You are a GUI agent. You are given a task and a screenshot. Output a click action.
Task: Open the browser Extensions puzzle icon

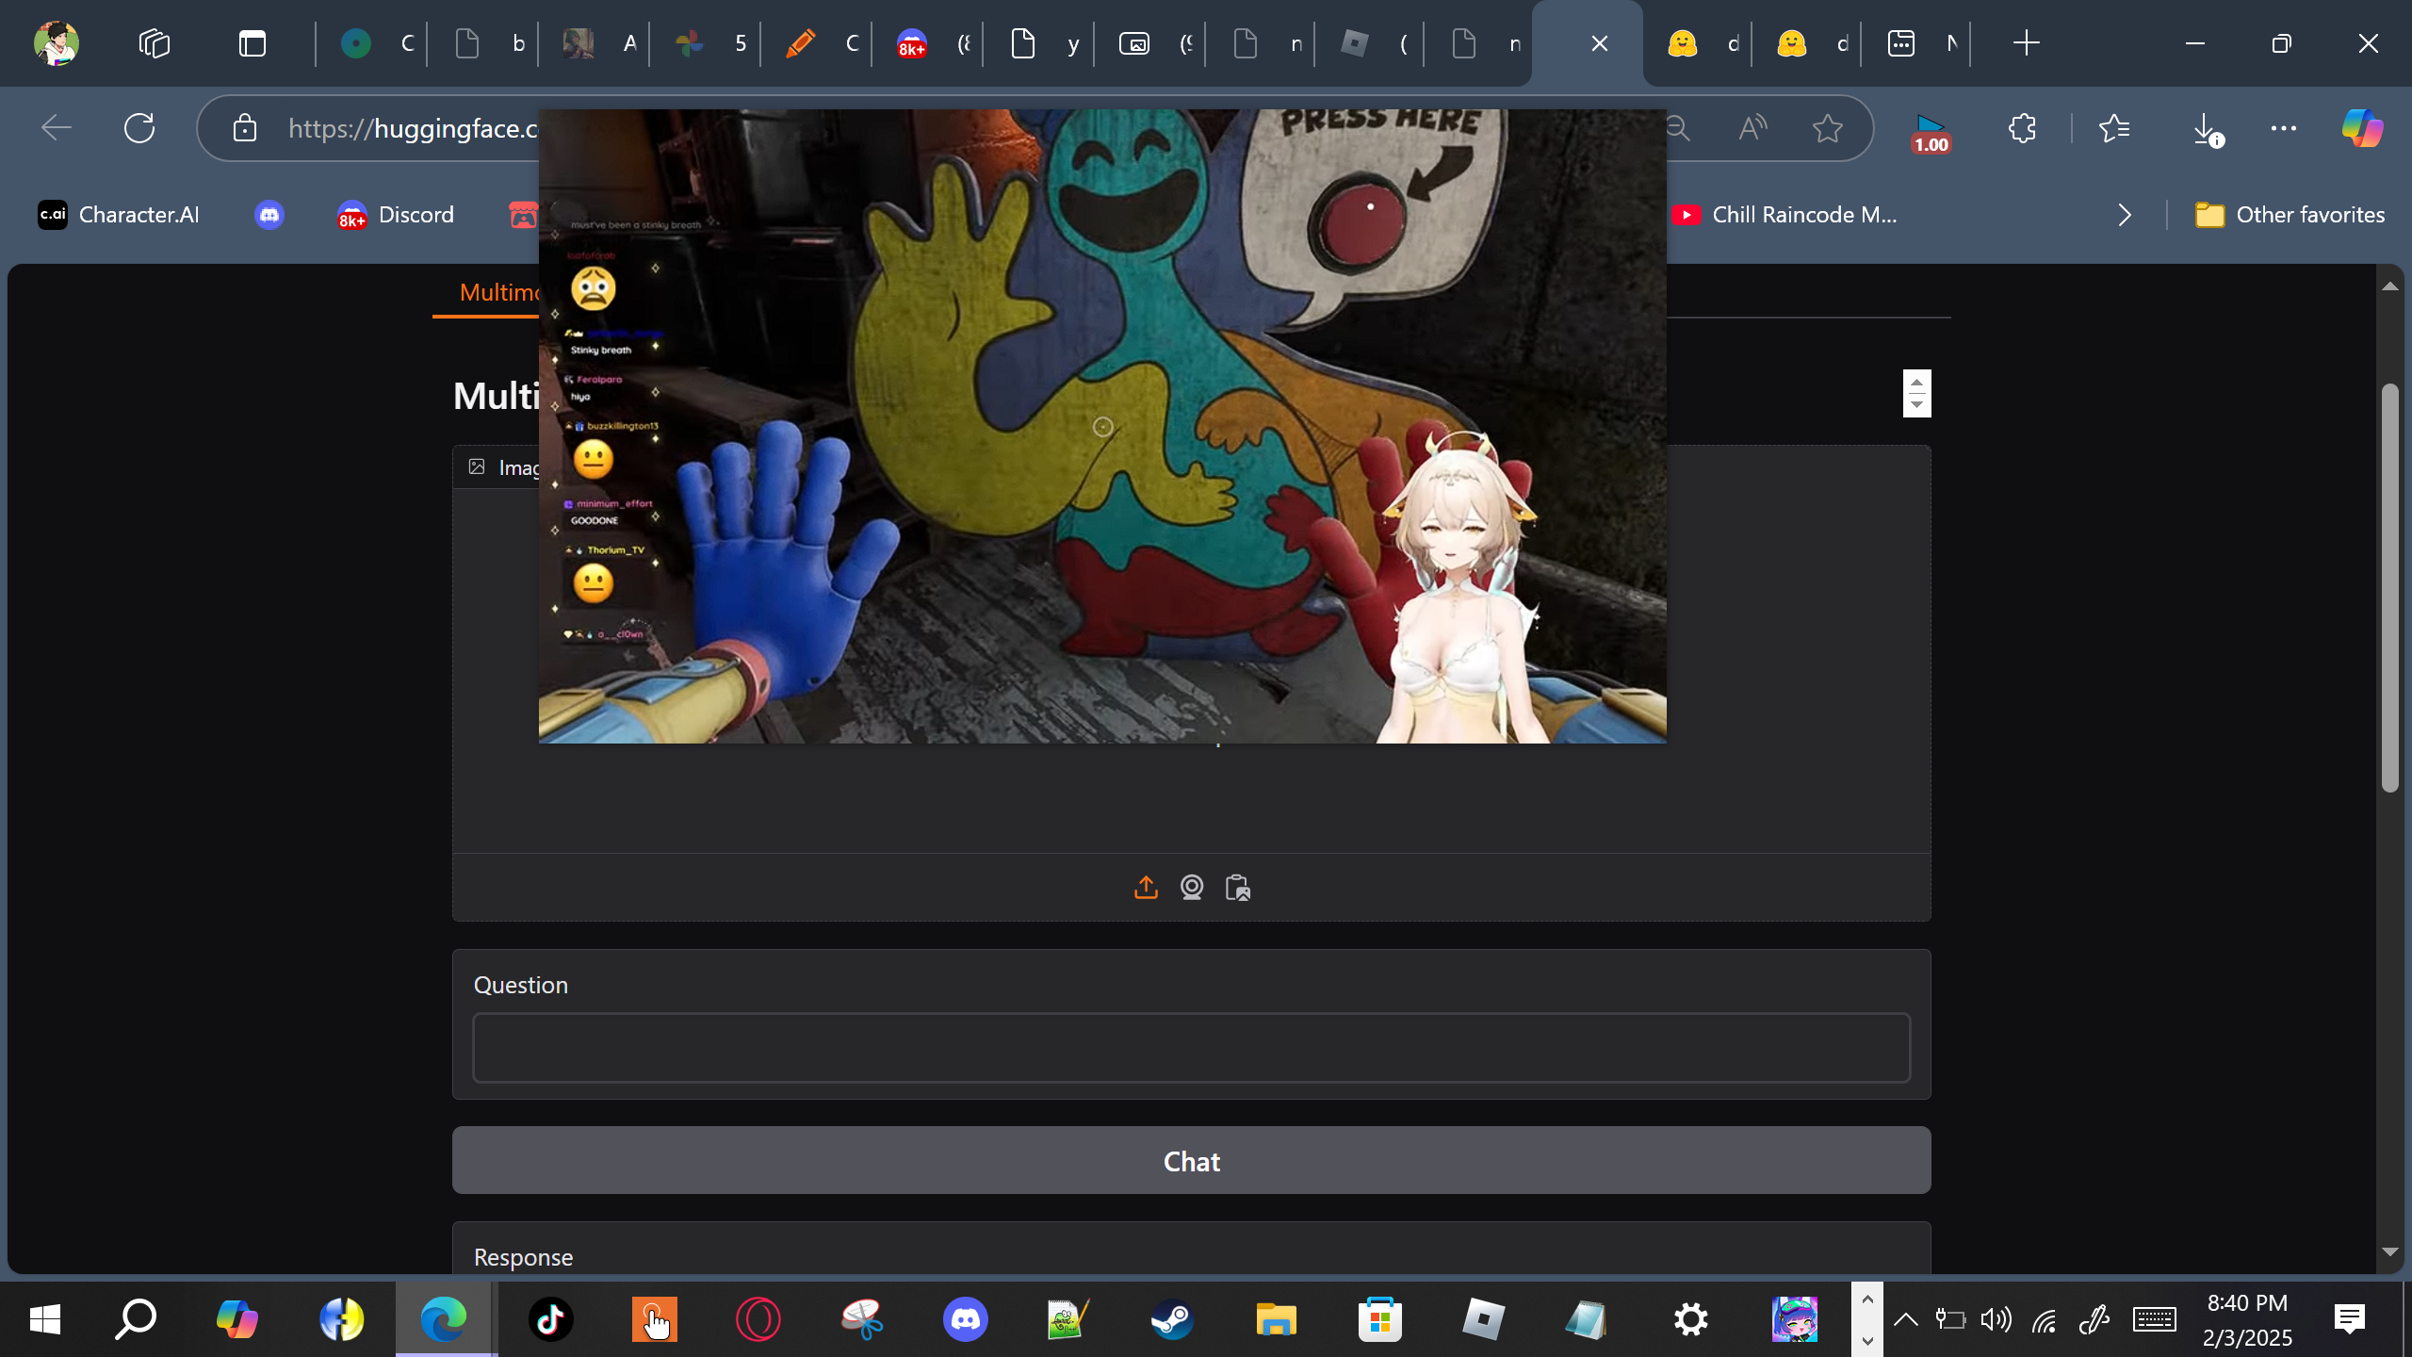(2022, 128)
